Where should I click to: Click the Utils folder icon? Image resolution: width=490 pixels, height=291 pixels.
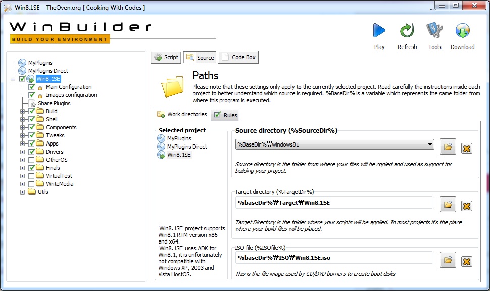point(32,191)
